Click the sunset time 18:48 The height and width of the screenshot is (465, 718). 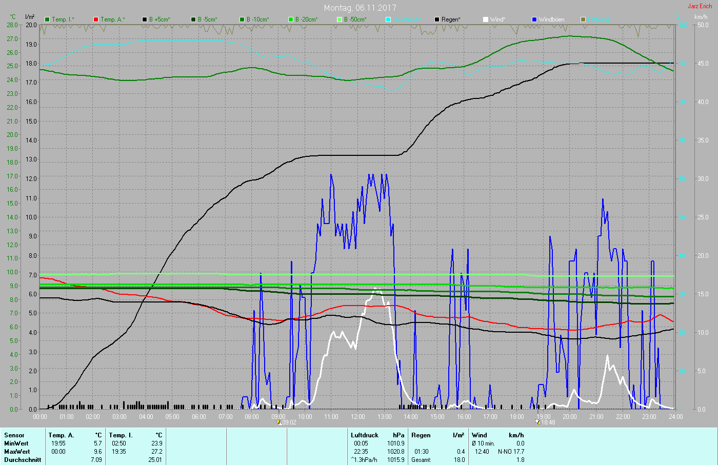point(548,422)
